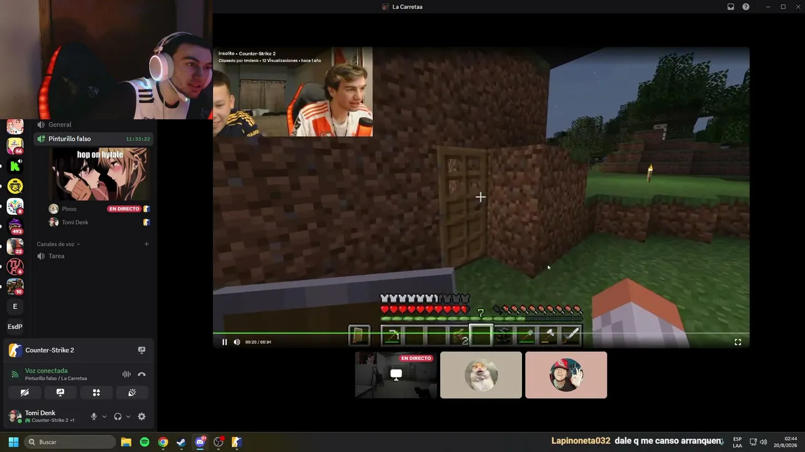Open the E server icon
Screen dimensions: 805x452
pyautogui.click(x=15, y=306)
